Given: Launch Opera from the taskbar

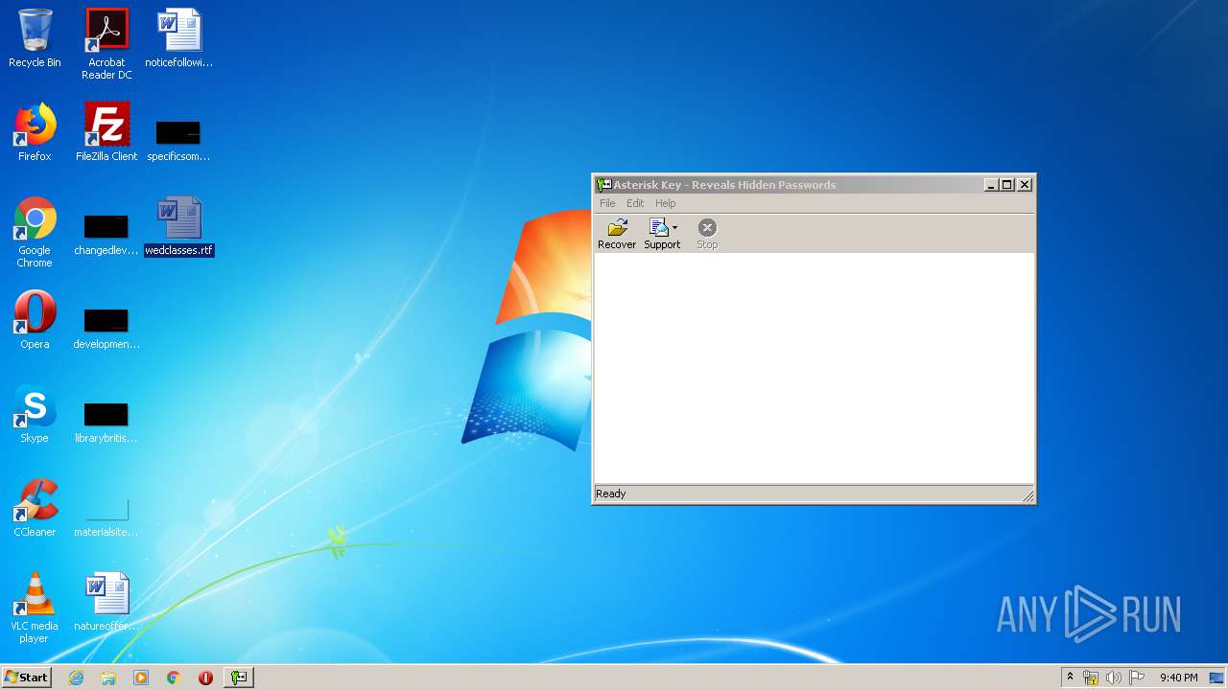Looking at the screenshot, I should click(x=205, y=678).
